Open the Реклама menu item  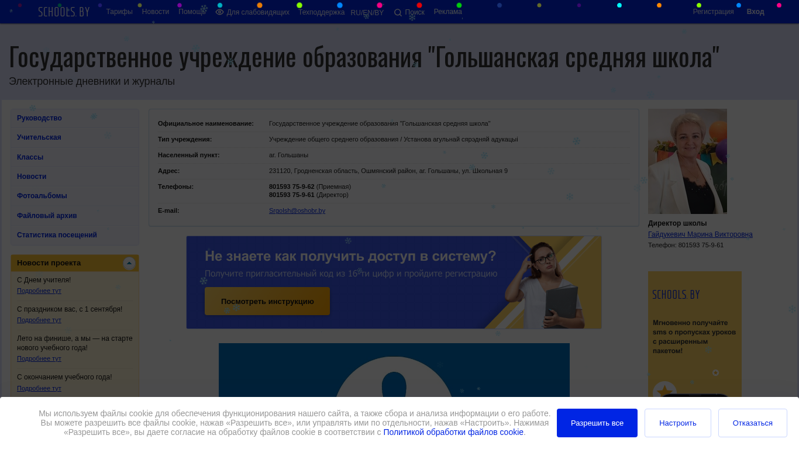tap(448, 12)
